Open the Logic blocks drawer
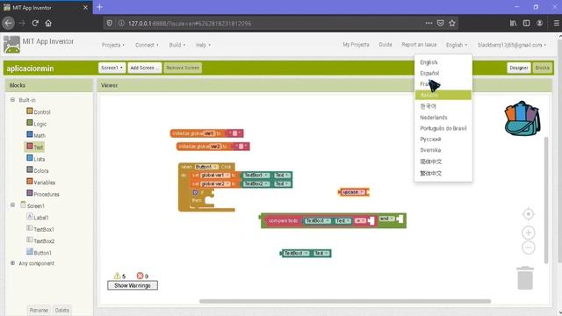The height and width of the screenshot is (316, 562). pyautogui.click(x=37, y=124)
